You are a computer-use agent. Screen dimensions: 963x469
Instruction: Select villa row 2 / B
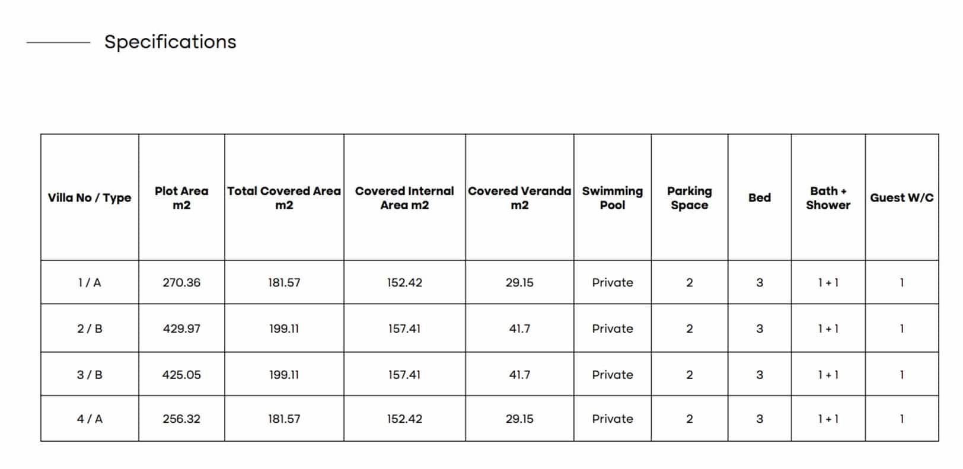(489, 328)
